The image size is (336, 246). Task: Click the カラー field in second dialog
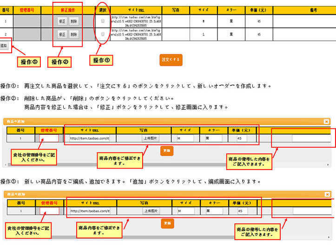point(214,211)
